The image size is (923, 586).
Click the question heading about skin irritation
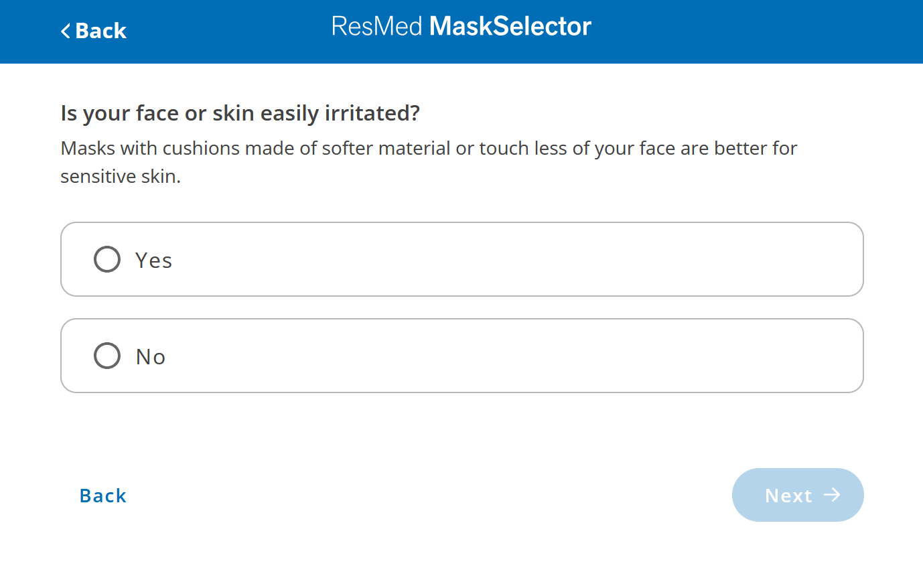pos(239,113)
